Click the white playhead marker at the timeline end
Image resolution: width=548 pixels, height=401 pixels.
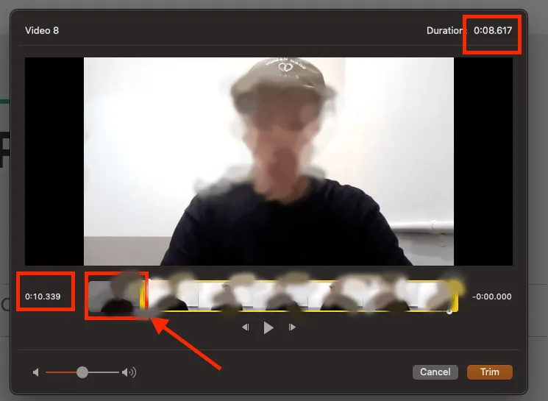click(449, 310)
